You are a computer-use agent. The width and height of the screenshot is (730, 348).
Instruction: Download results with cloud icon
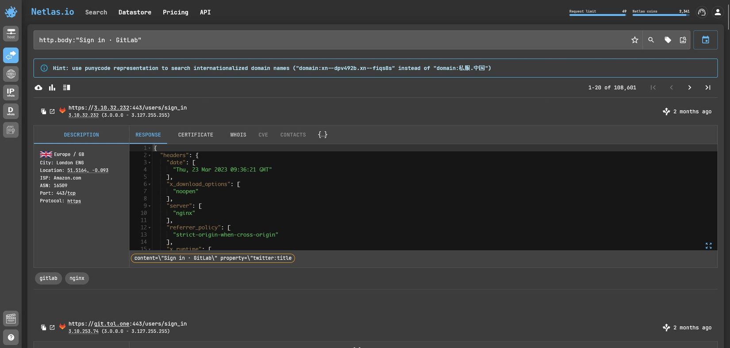click(38, 88)
